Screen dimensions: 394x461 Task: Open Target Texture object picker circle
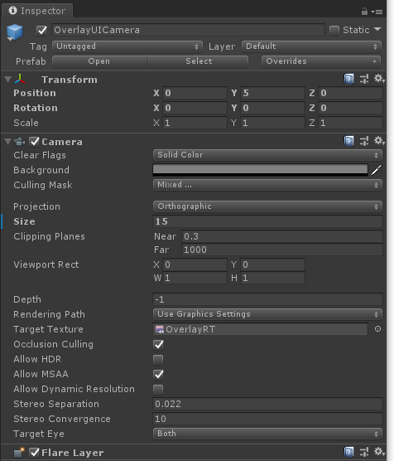377,329
